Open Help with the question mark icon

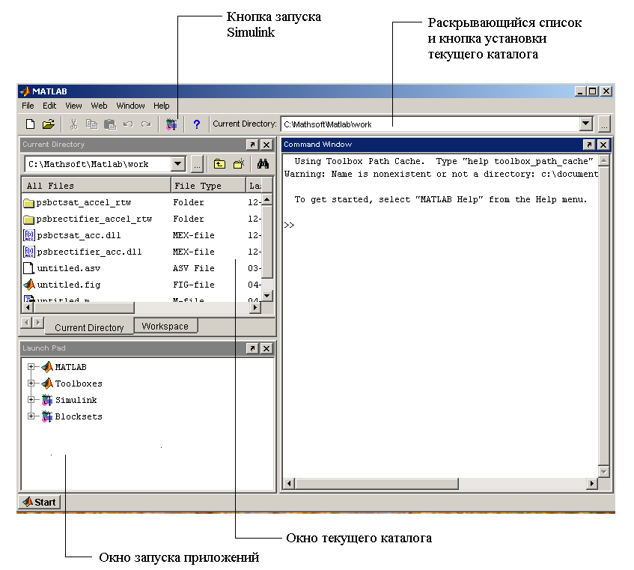click(x=197, y=124)
